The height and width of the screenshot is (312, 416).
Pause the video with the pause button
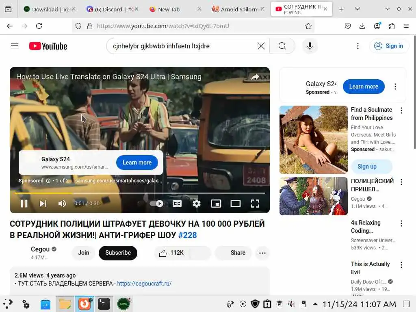[x=24, y=204]
